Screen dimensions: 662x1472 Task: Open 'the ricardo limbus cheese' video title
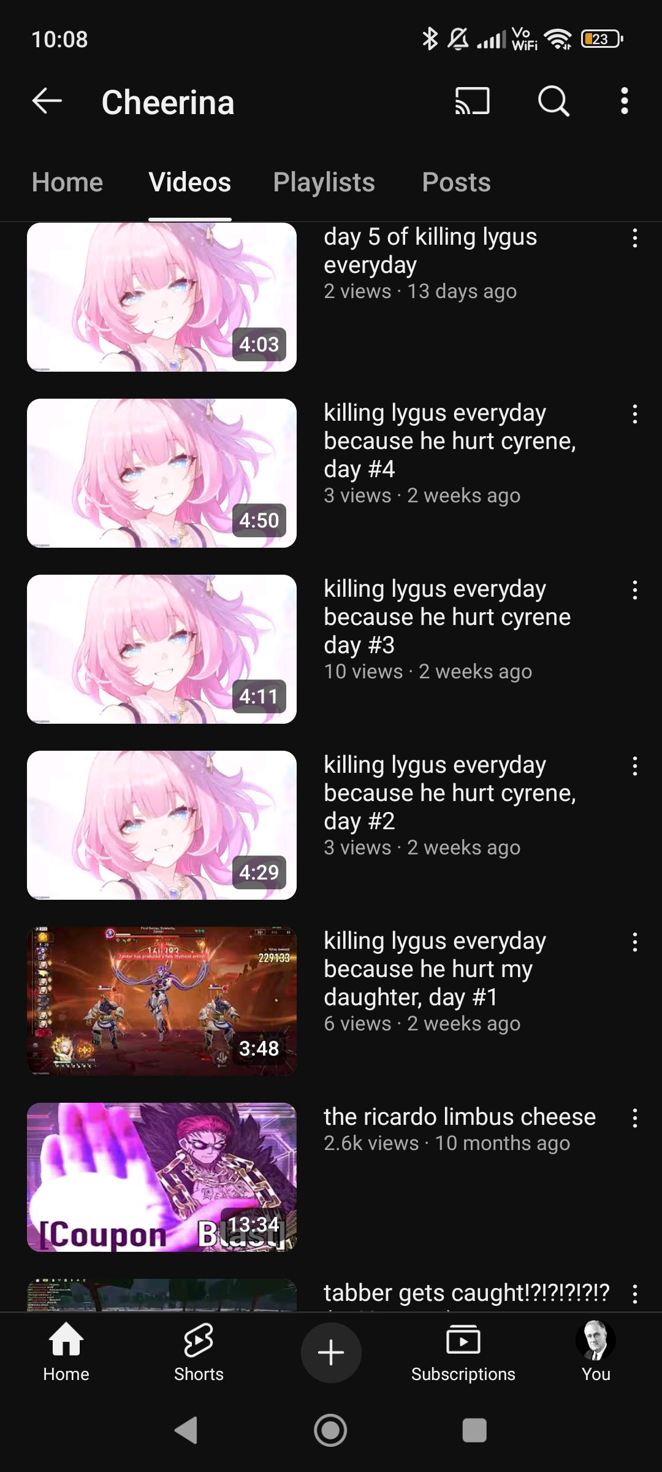click(460, 1117)
